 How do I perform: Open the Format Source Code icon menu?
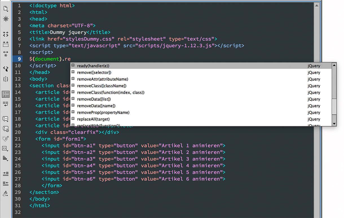[x=6, y=193]
